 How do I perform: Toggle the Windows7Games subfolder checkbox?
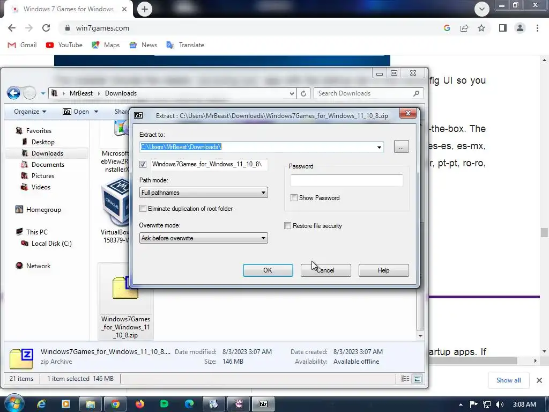143,164
